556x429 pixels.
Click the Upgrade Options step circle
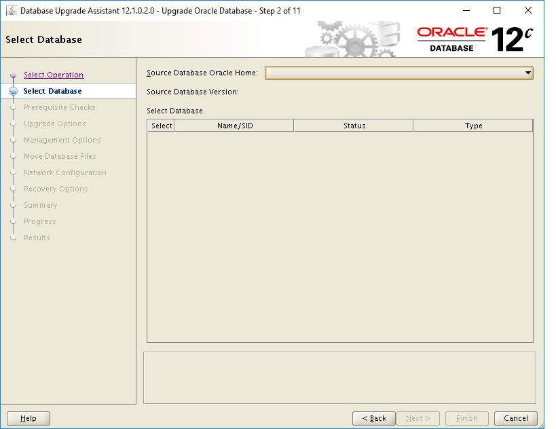coord(14,124)
